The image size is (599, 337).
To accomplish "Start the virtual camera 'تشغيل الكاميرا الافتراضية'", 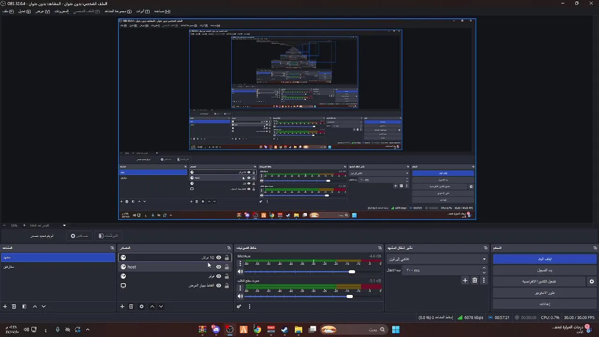I will [x=539, y=281].
